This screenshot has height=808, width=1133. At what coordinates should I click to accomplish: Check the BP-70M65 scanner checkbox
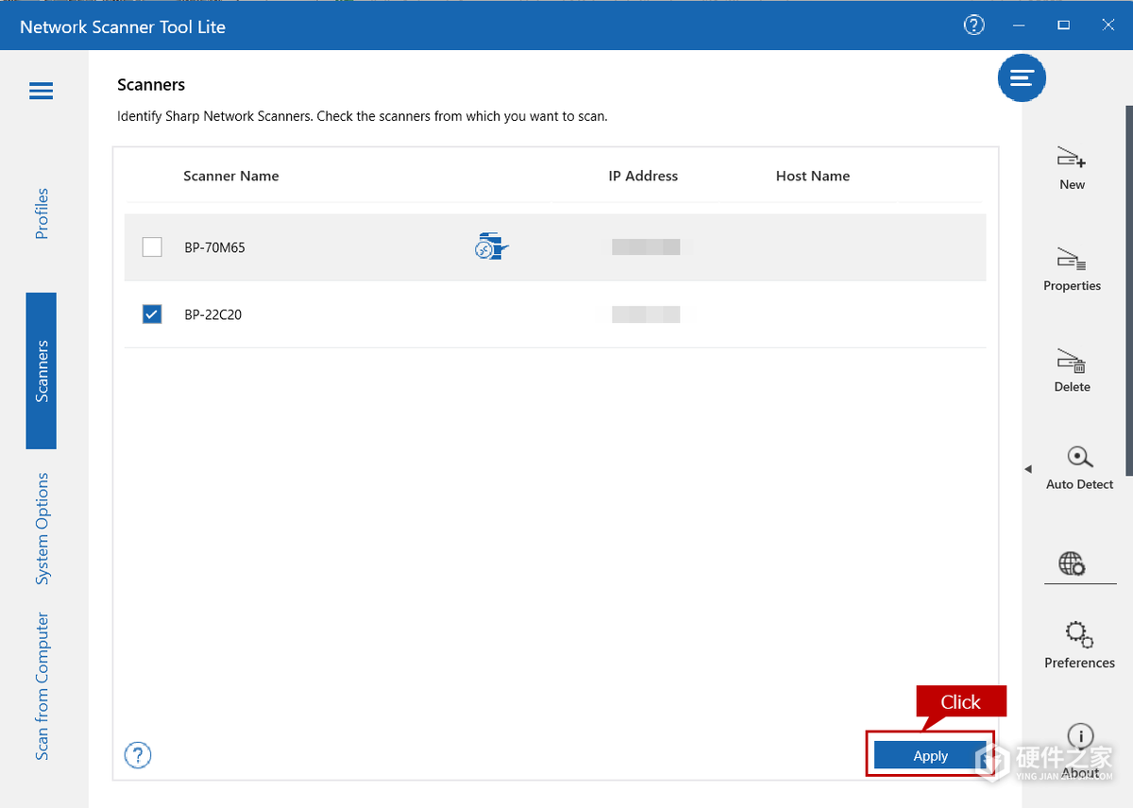pyautogui.click(x=152, y=247)
